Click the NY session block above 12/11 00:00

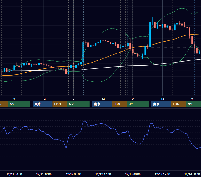(19, 104)
